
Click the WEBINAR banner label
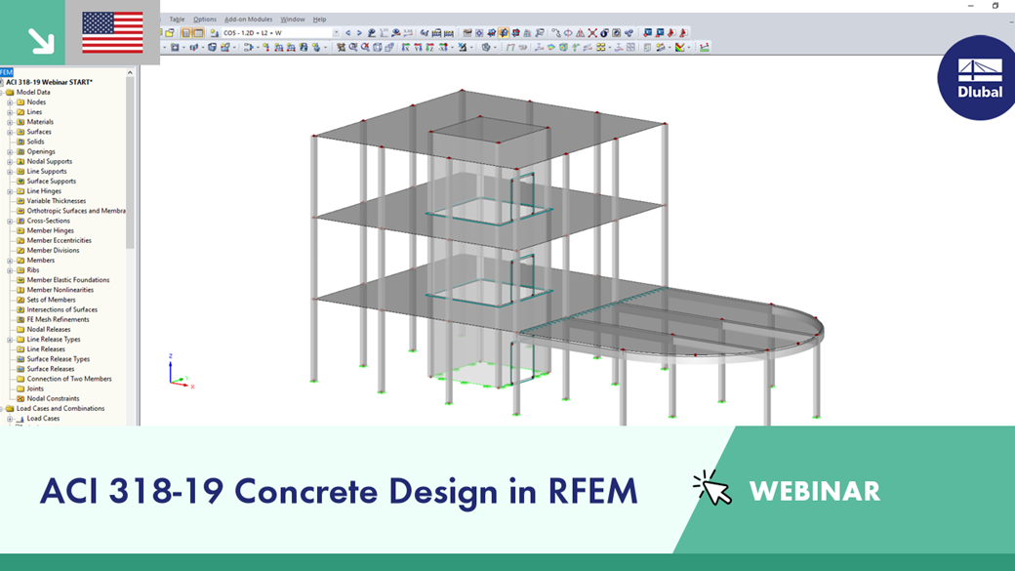click(x=814, y=491)
